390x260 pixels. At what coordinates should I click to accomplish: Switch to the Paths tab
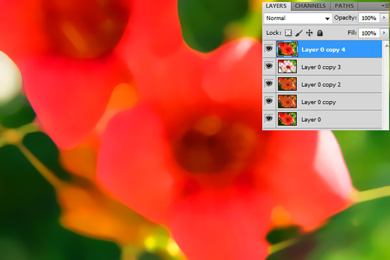(x=344, y=6)
